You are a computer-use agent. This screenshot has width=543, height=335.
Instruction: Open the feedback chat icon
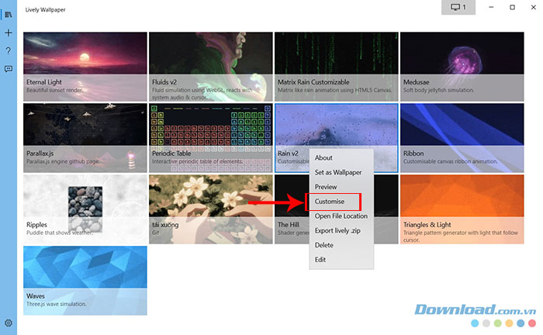coord(9,69)
